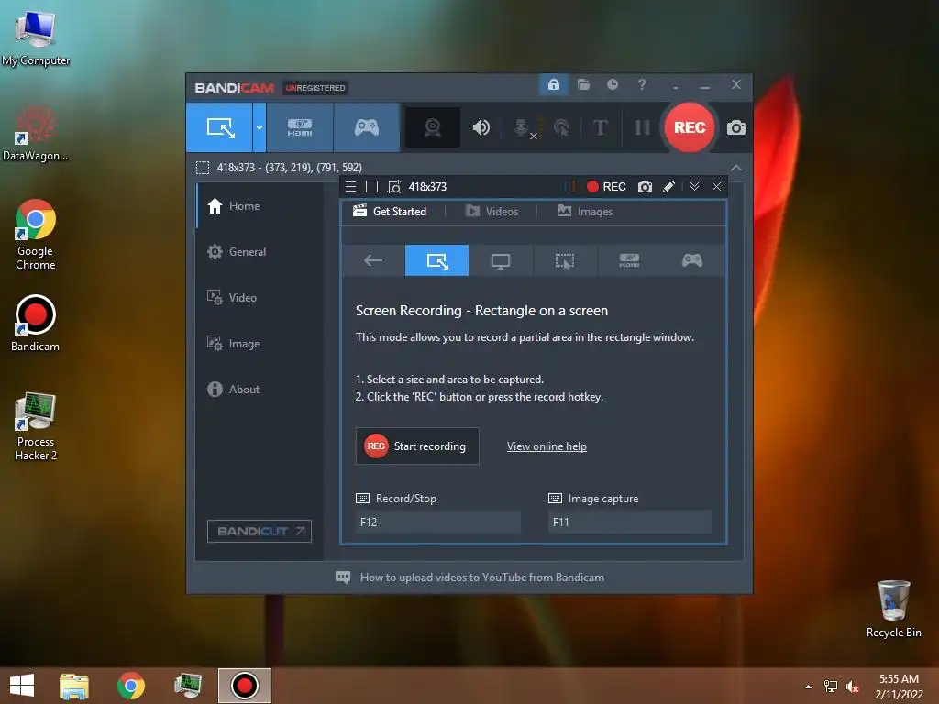Collapse rectangle bar with double chevron
Screen dimensions: 939x704
tap(695, 187)
